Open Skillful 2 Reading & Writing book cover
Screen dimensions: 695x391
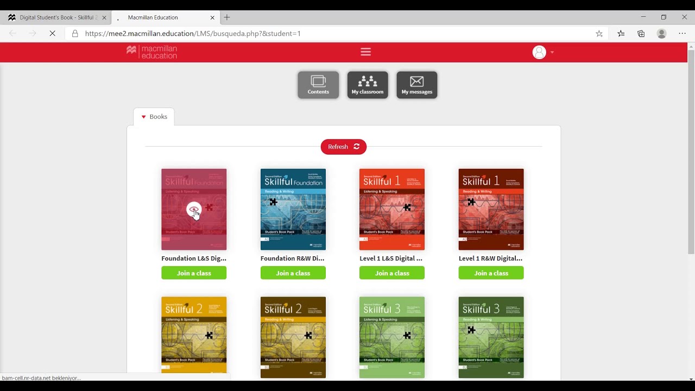(x=293, y=337)
